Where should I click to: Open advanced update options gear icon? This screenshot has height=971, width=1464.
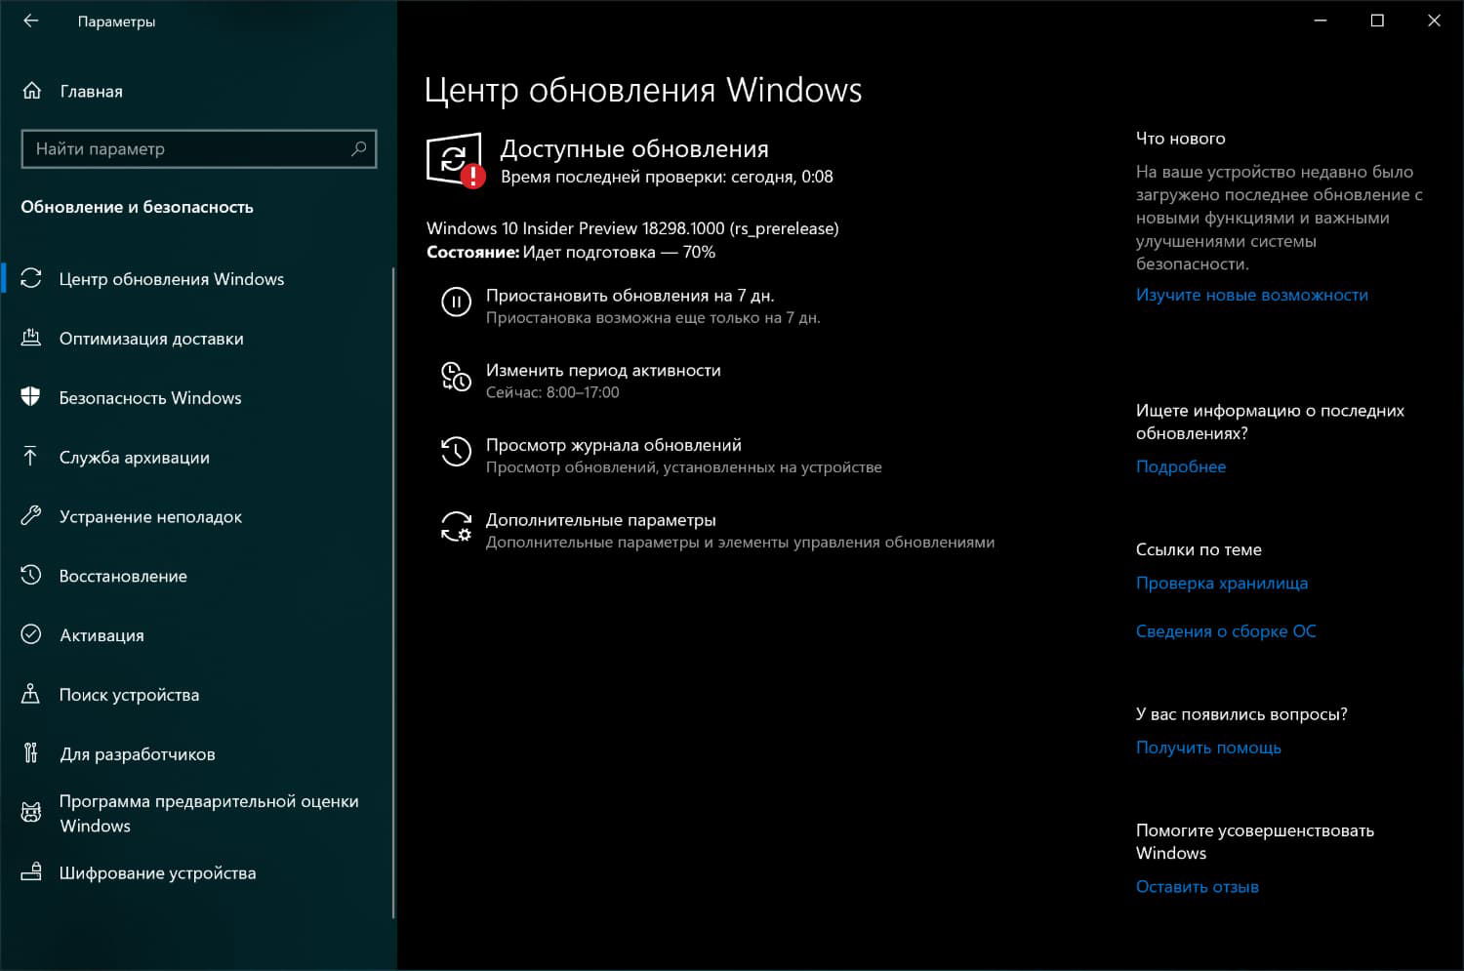point(456,528)
